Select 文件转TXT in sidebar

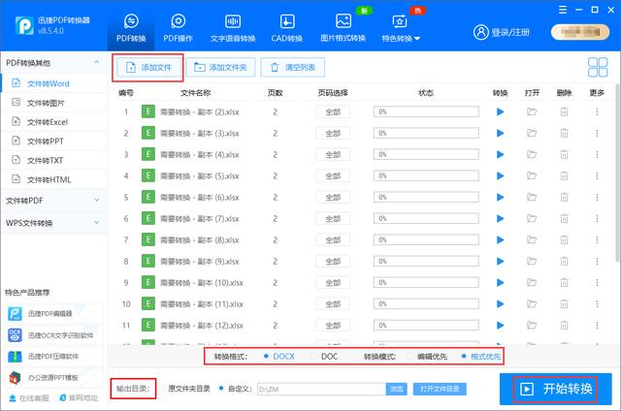point(54,160)
